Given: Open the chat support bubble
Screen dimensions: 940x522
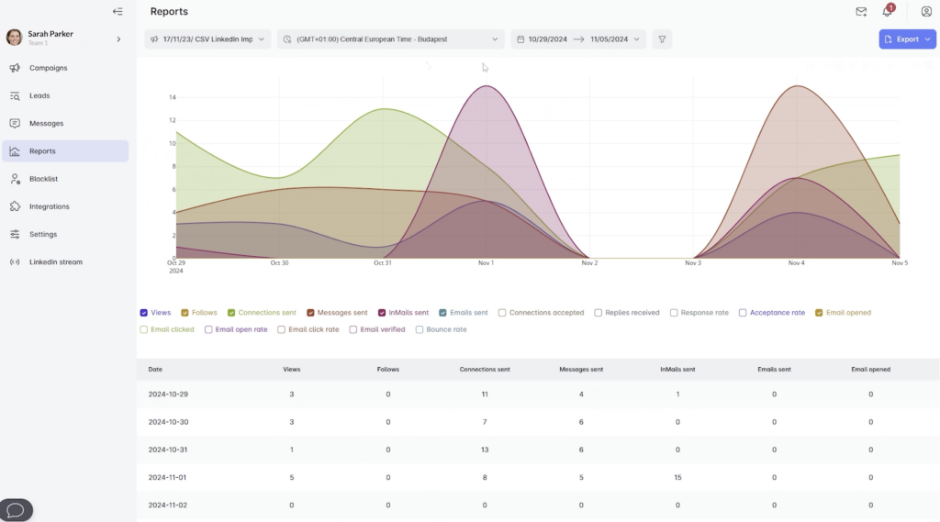Looking at the screenshot, I should click(x=16, y=509).
